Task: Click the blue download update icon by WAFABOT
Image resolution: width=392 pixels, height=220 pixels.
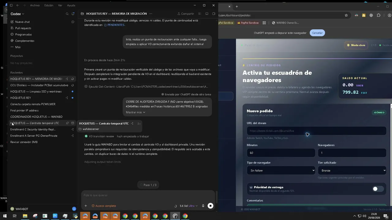Action: (74, 209)
